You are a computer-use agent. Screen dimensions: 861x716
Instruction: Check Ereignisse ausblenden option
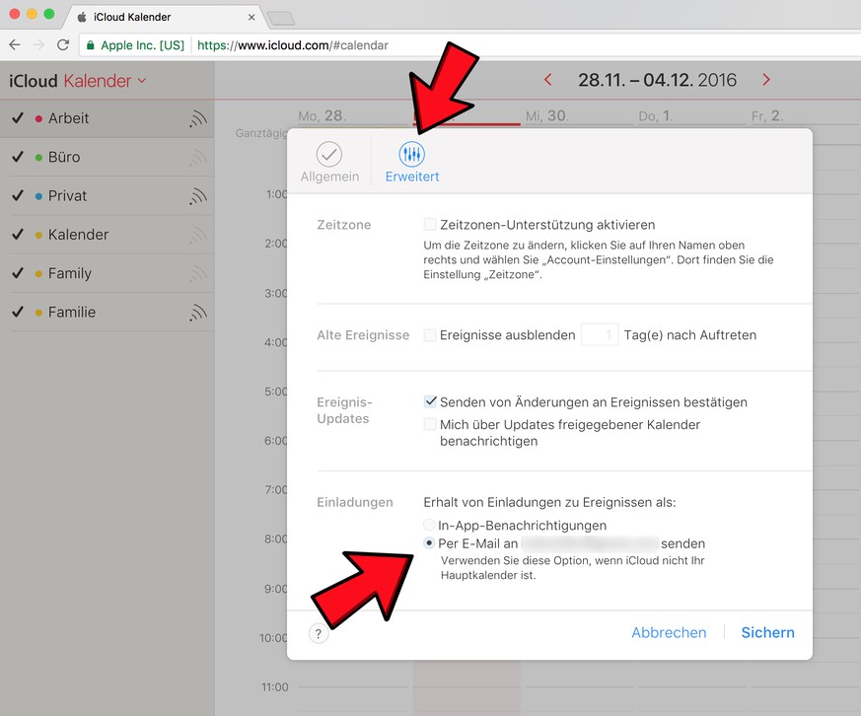click(x=430, y=334)
